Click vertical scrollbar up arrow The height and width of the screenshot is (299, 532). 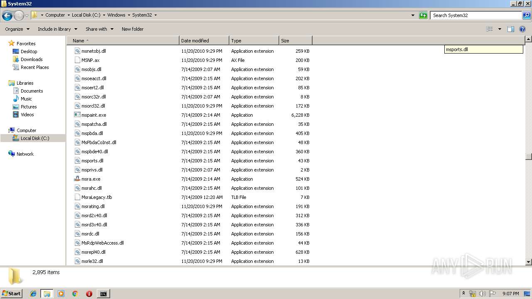point(528,39)
